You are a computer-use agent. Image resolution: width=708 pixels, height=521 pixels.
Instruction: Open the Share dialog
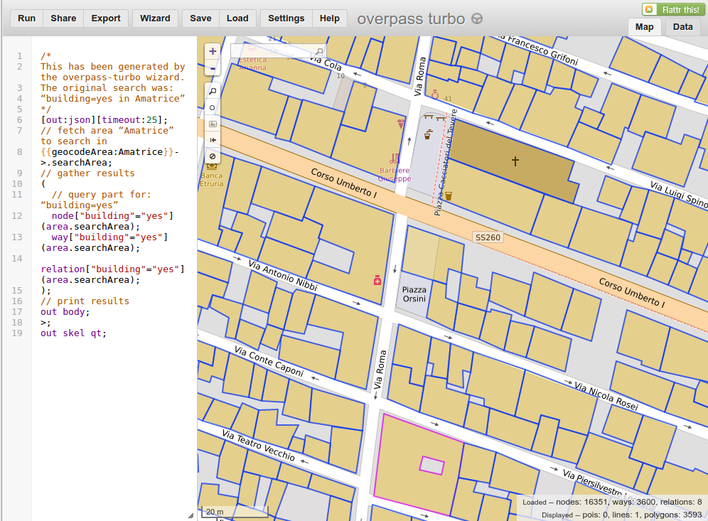click(63, 18)
